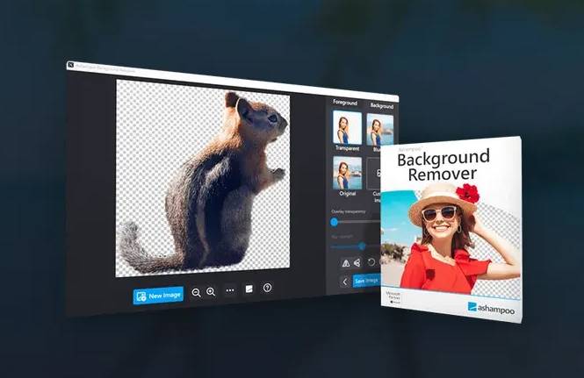
Task: Toggle the split compare view icon
Action: click(x=249, y=289)
